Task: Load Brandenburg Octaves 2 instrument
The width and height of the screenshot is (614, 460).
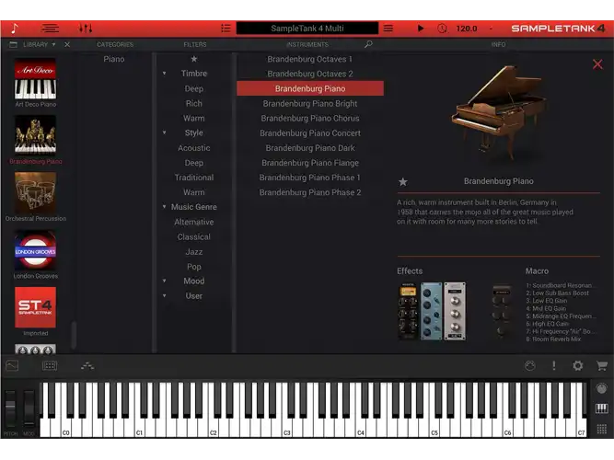Action: (309, 74)
